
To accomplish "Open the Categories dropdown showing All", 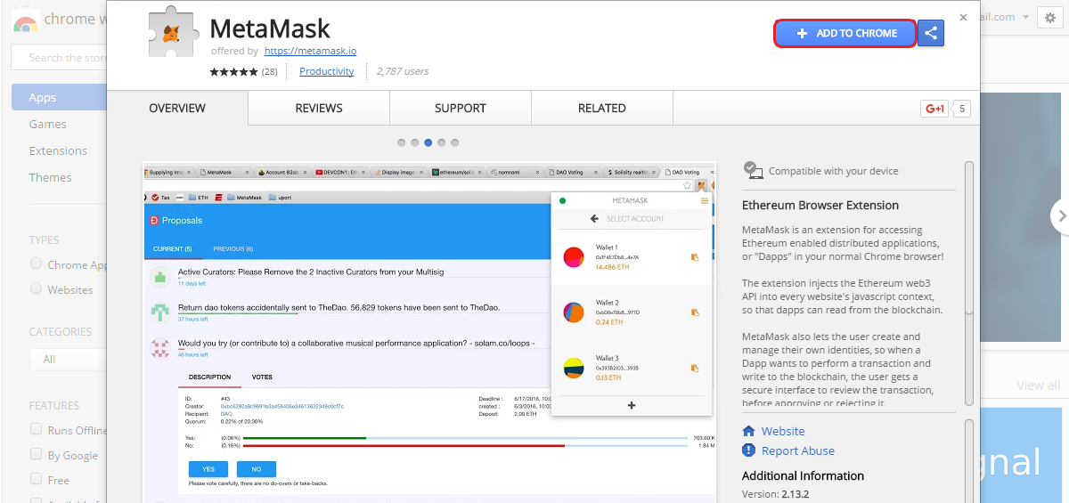I will [x=68, y=359].
